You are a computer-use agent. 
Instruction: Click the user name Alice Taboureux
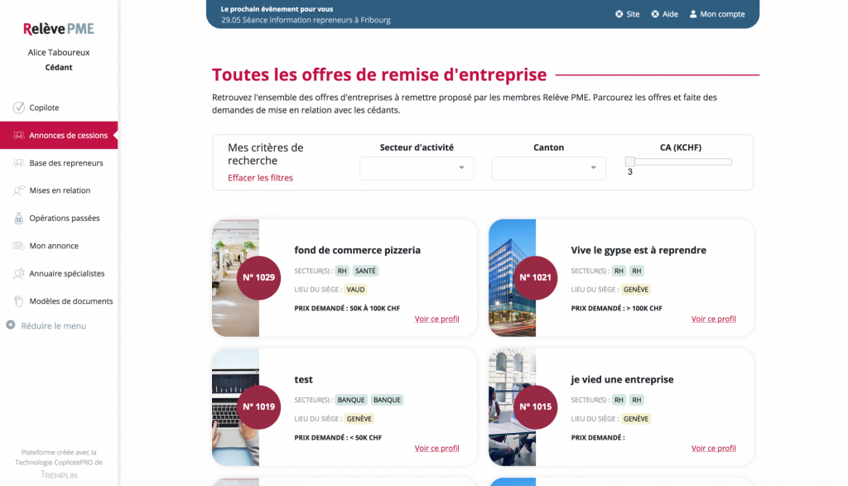pos(59,52)
